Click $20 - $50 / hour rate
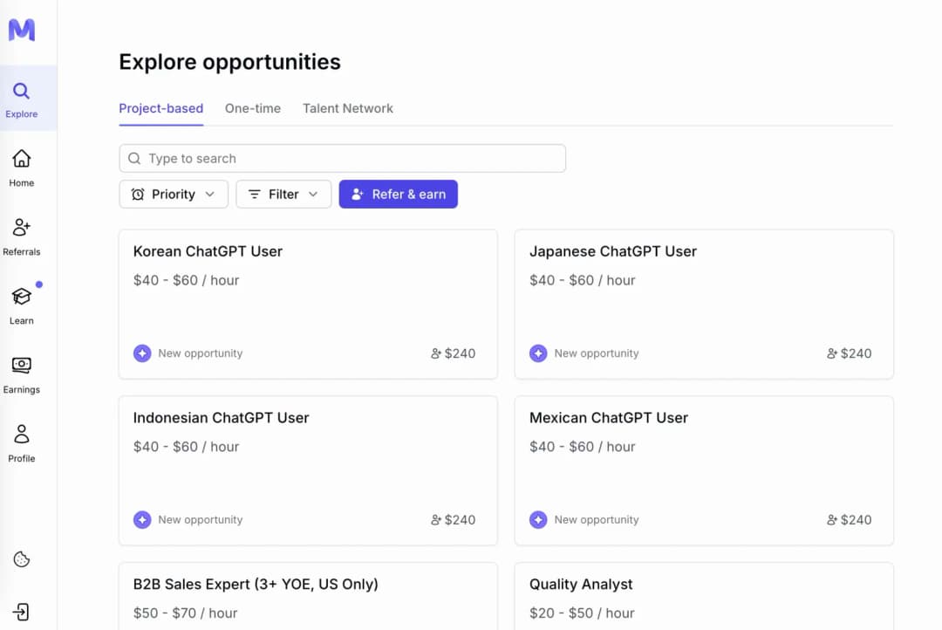Viewport: 942px width, 630px height. click(x=582, y=613)
